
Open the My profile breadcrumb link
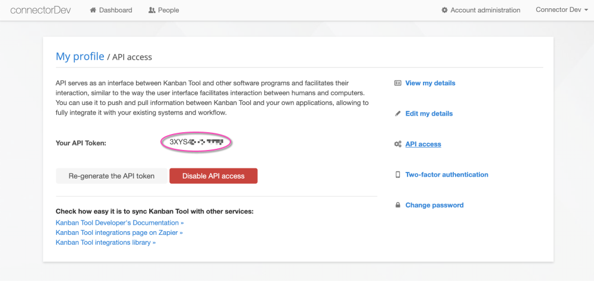[x=80, y=56]
